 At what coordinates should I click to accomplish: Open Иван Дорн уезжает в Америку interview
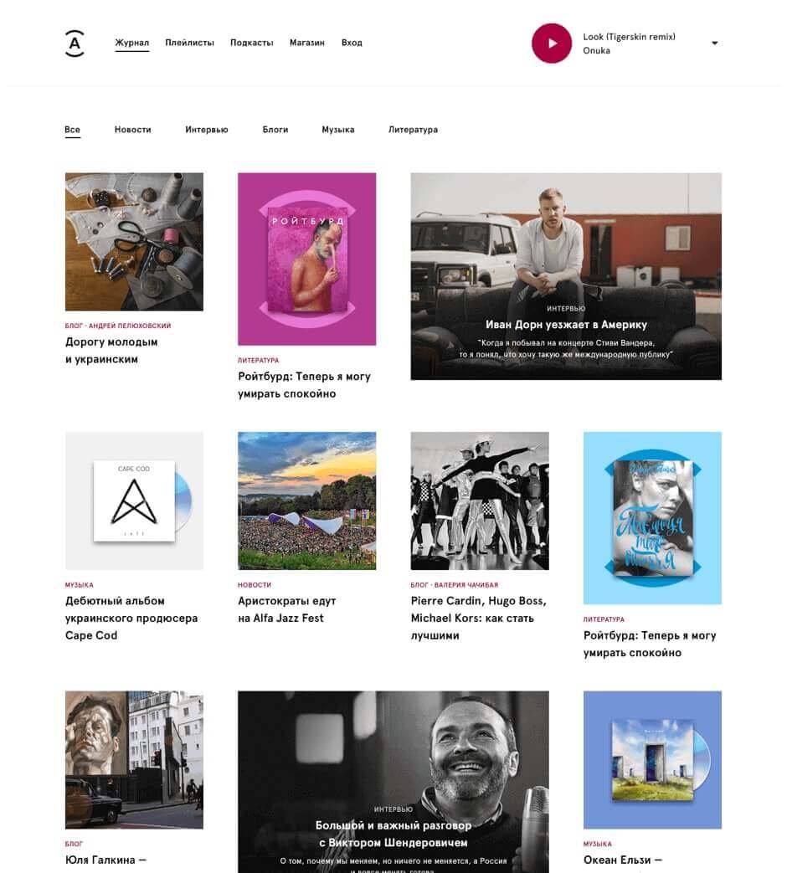point(566,276)
